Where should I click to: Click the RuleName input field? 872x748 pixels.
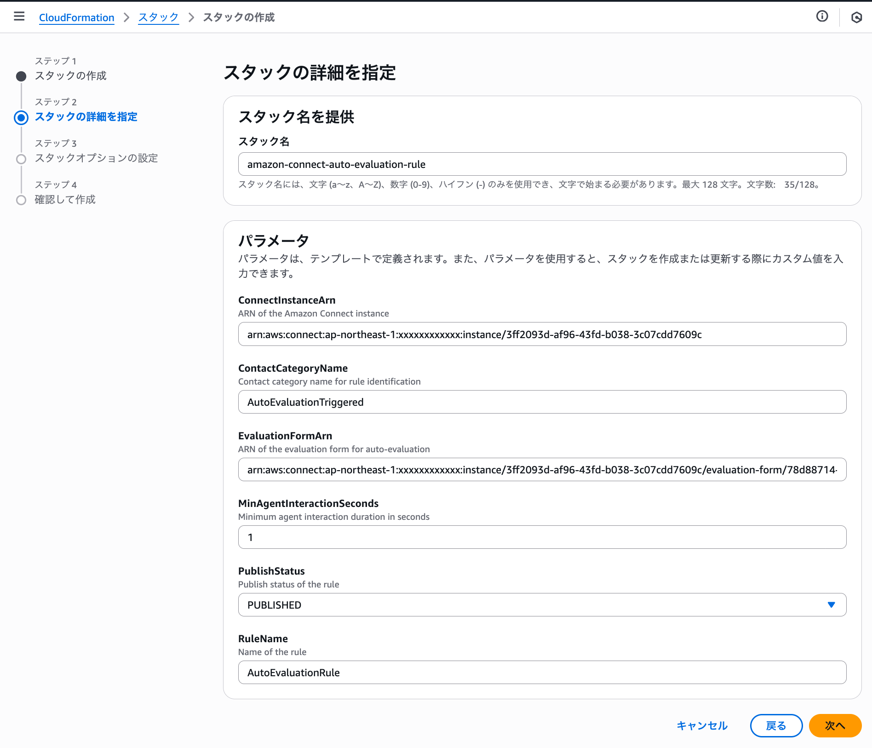(x=542, y=673)
